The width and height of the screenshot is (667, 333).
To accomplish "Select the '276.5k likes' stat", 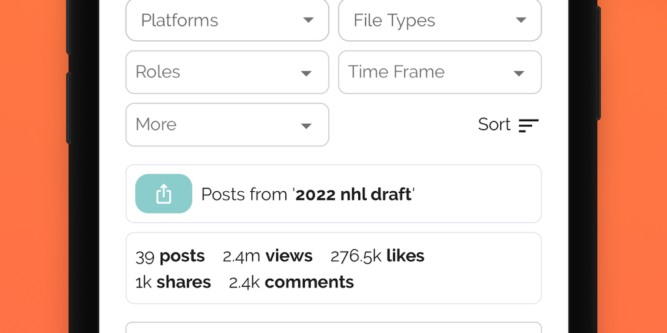I will [377, 256].
